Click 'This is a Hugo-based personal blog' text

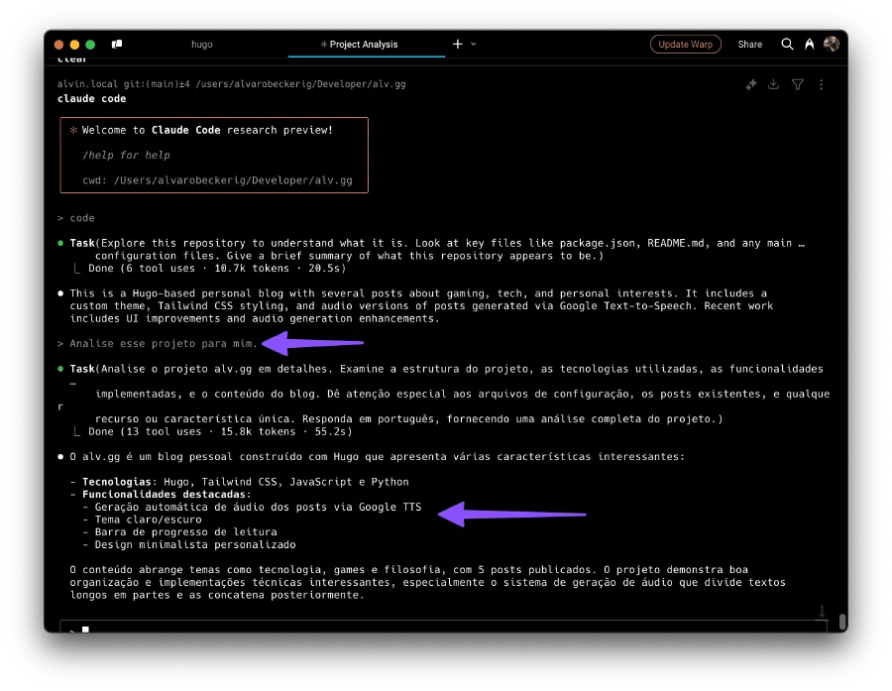click(421, 305)
